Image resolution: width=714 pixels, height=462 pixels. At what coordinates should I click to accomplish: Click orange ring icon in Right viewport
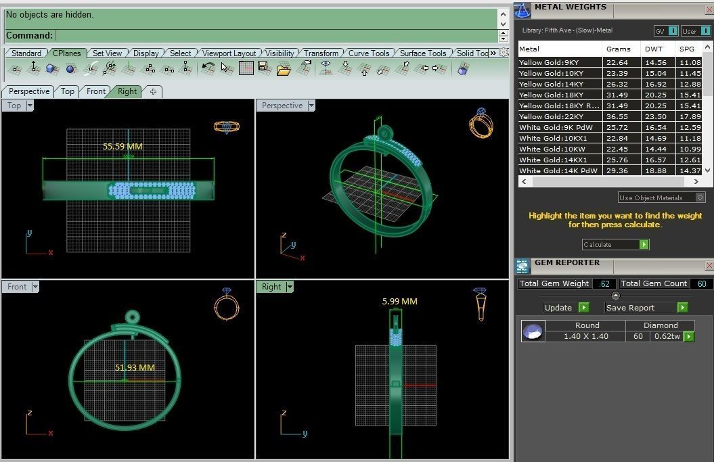[481, 304]
